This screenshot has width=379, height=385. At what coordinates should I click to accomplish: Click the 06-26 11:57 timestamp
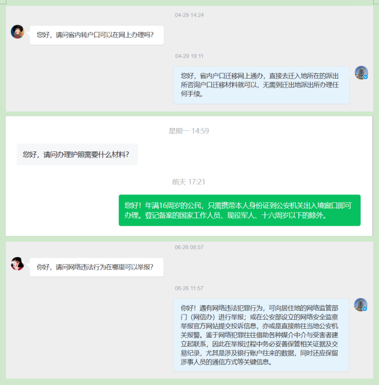(x=189, y=288)
